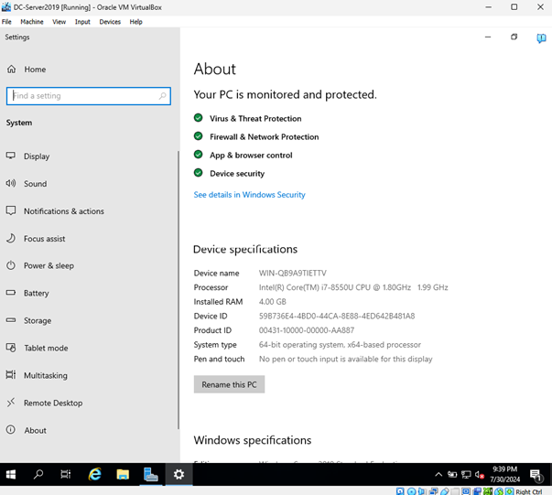Open Internet Explorer from the taskbar
552x495 pixels.
[x=94, y=474]
